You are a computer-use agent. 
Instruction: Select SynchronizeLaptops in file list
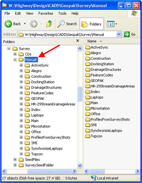(x=104, y=130)
